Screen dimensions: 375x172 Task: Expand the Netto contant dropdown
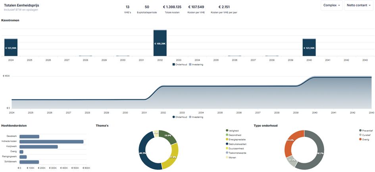[x=359, y=6]
